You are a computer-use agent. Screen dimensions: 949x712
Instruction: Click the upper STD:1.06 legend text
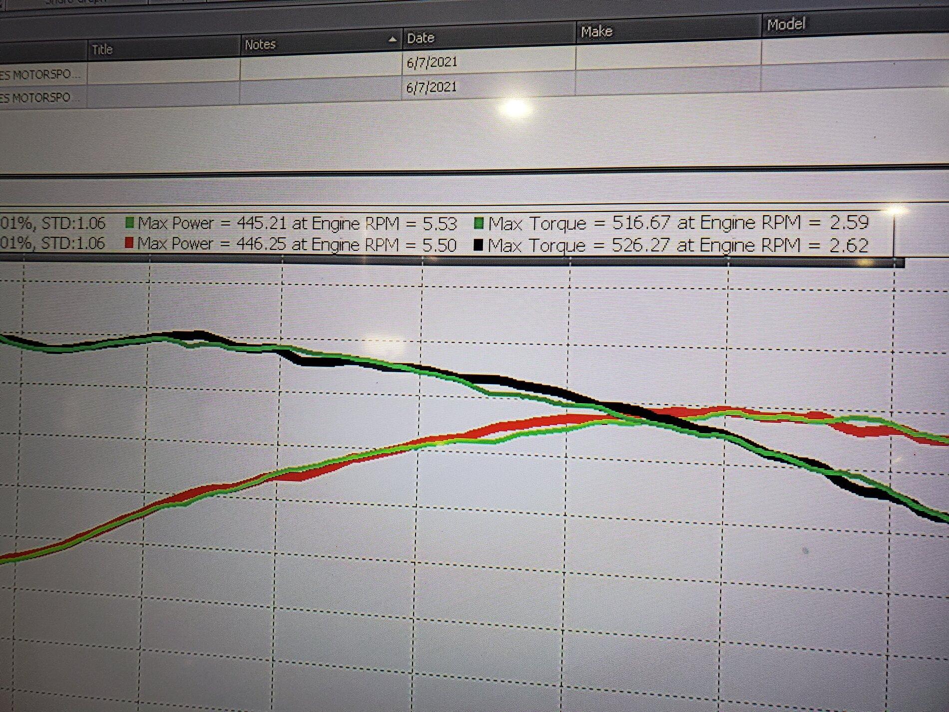tap(73, 223)
